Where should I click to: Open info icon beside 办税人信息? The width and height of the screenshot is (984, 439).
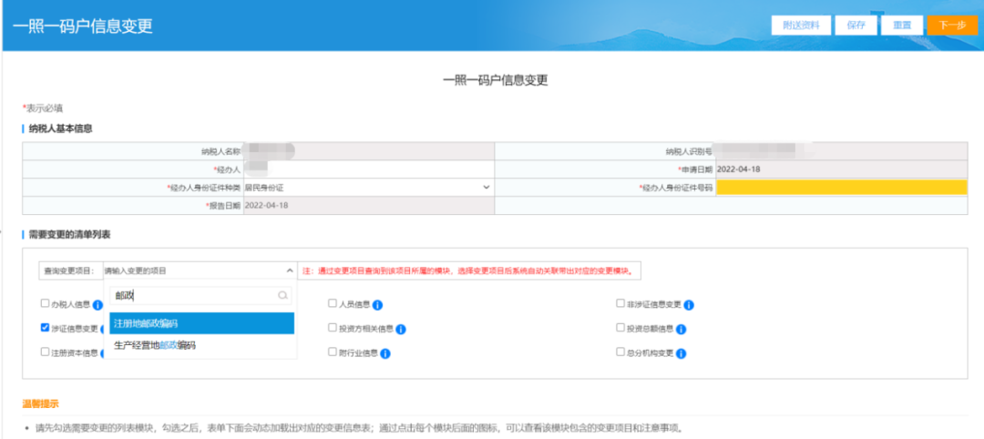point(97,305)
